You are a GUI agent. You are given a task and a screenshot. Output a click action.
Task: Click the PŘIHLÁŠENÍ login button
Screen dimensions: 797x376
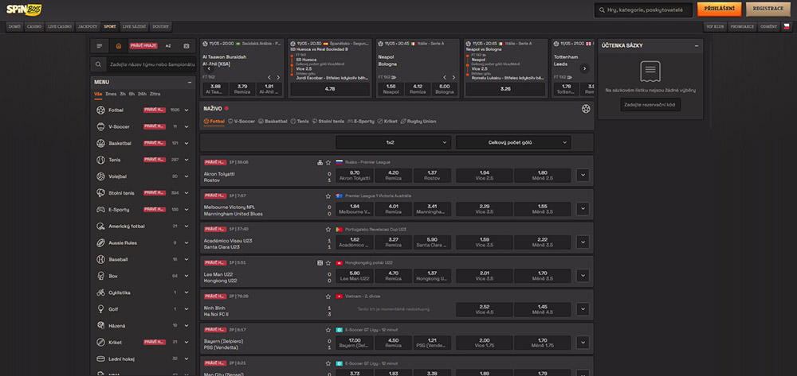719,9
